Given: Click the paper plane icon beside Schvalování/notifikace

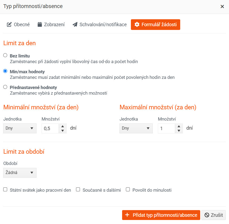Looking at the screenshot, I should click(75, 25).
